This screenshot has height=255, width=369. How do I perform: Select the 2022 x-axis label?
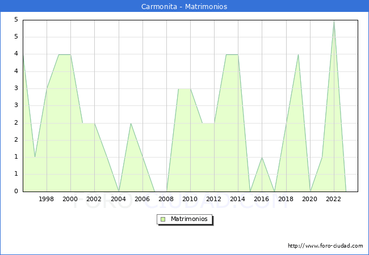coord(333,199)
